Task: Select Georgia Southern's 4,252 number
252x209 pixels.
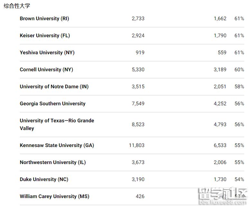Action: click(x=220, y=104)
